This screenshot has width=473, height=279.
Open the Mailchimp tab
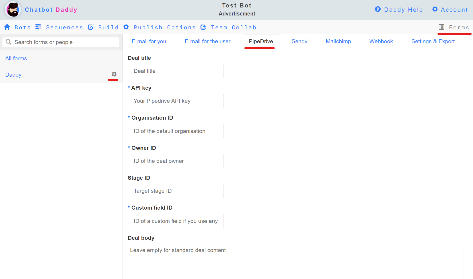pos(338,41)
